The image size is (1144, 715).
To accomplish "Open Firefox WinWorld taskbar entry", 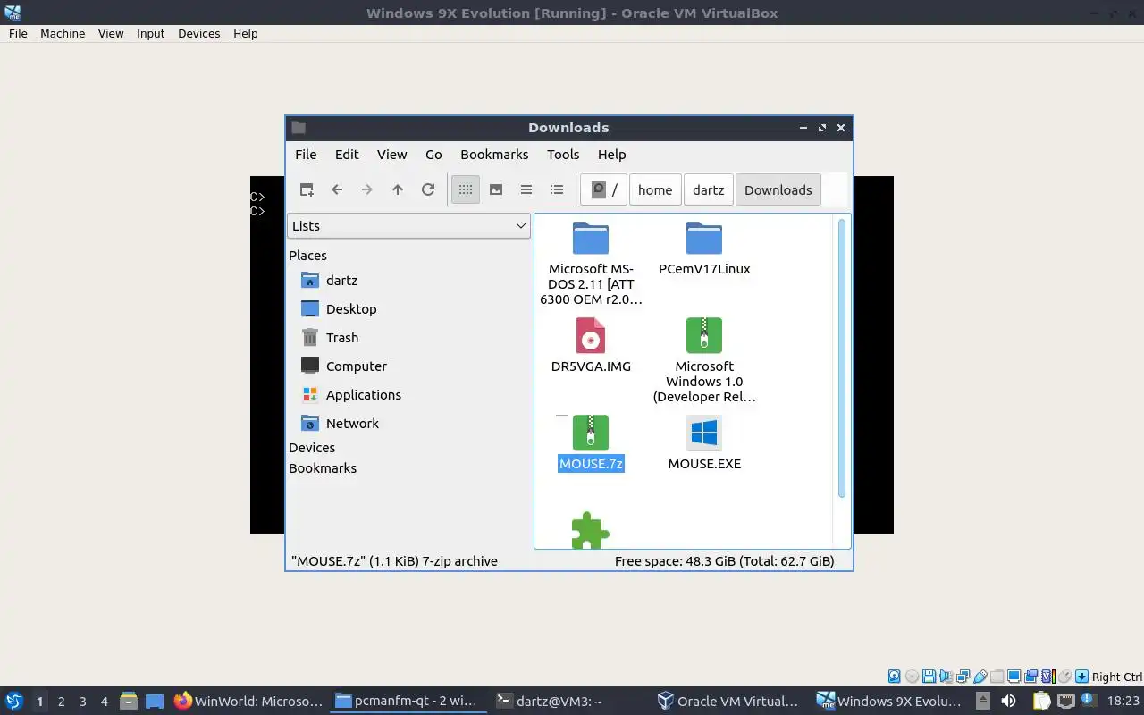I will (248, 702).
